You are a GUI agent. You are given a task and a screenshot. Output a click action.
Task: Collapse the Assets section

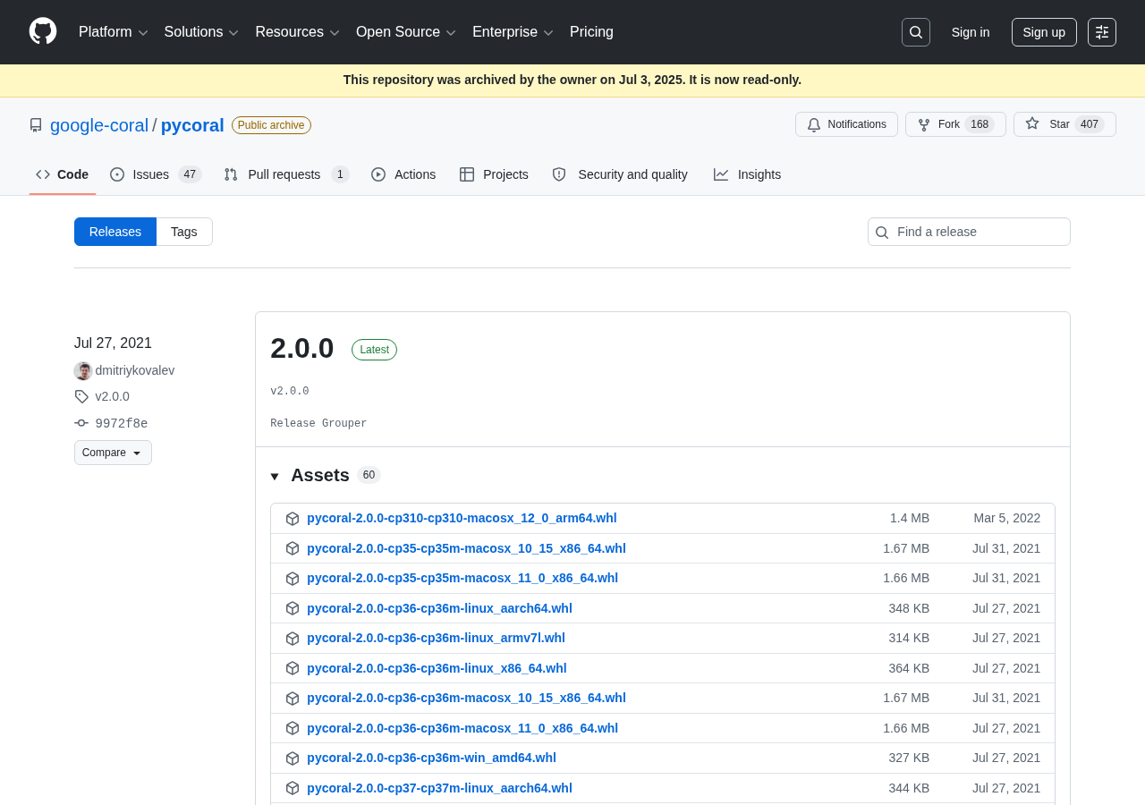point(275,476)
